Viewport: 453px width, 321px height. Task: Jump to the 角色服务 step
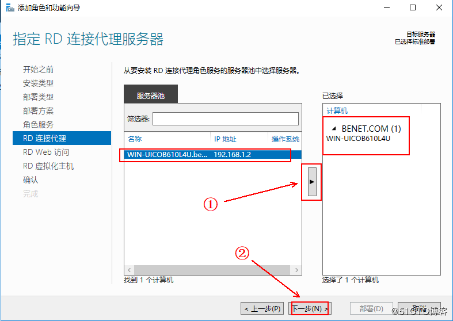pyautogui.click(x=38, y=125)
